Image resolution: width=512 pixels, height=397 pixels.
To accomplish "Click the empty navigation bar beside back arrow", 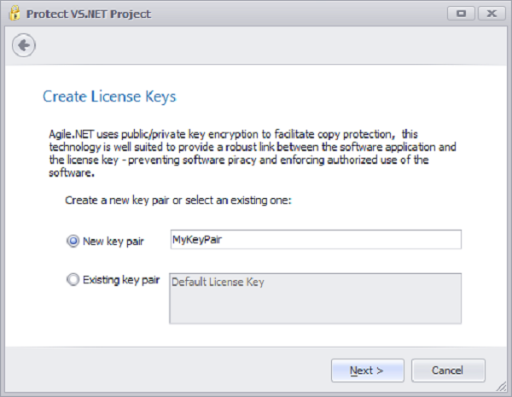I will (256, 45).
